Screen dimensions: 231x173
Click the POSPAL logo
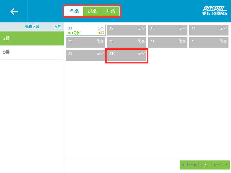pos(215,11)
